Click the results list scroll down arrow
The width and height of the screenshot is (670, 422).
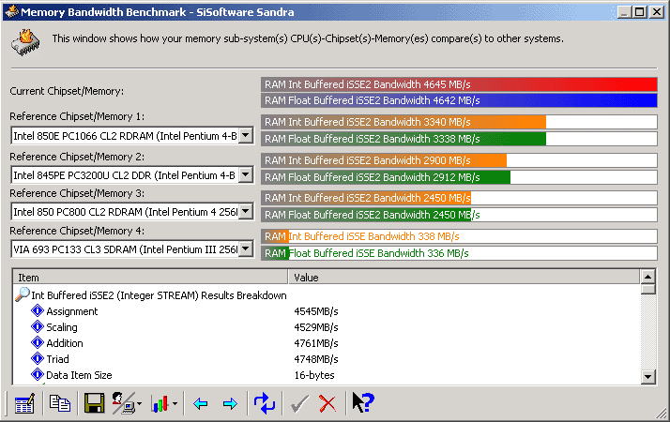648,376
